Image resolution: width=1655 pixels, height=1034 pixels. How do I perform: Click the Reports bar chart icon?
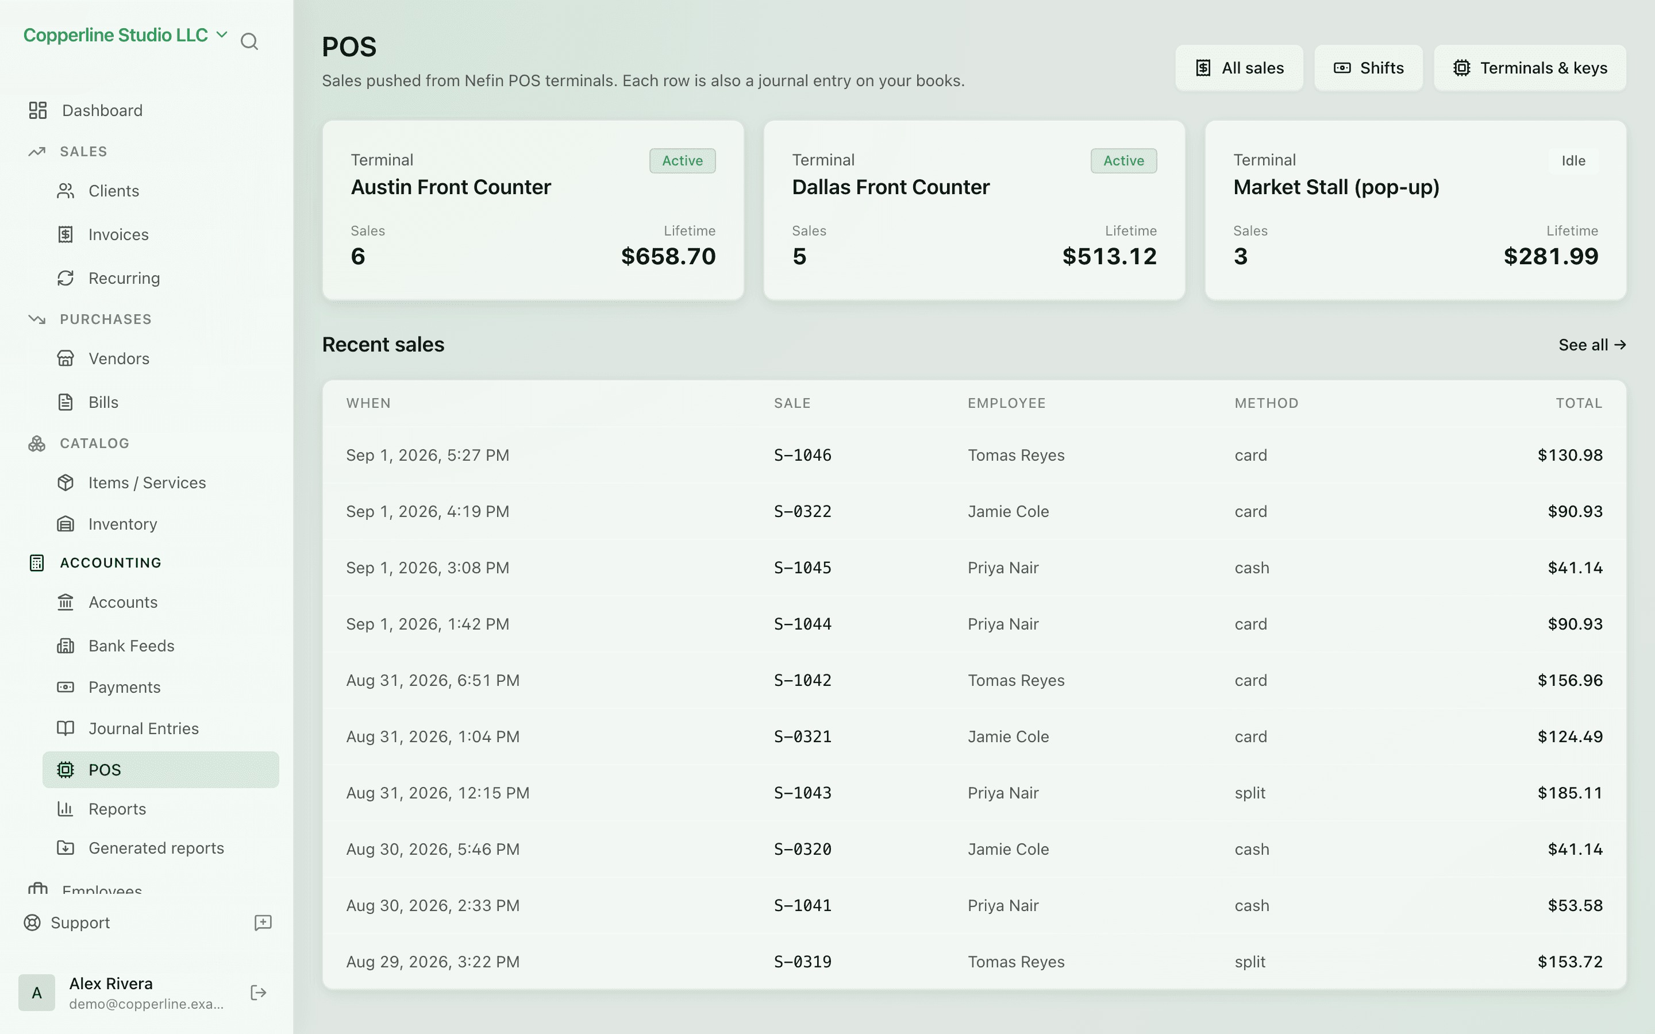66,809
